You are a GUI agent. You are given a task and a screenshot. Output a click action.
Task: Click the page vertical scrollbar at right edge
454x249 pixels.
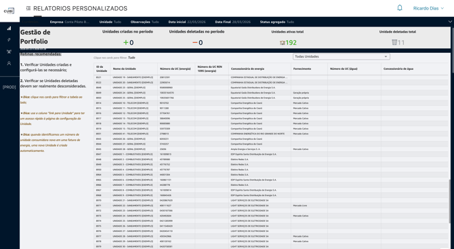coord(452,50)
